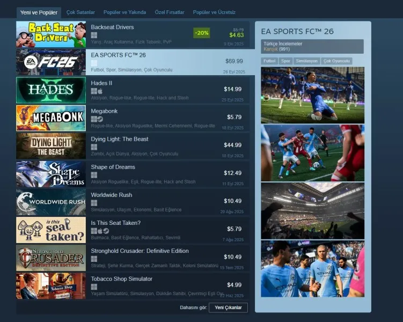
Task: Click the Backseat Drivers title text
Action: click(112, 27)
